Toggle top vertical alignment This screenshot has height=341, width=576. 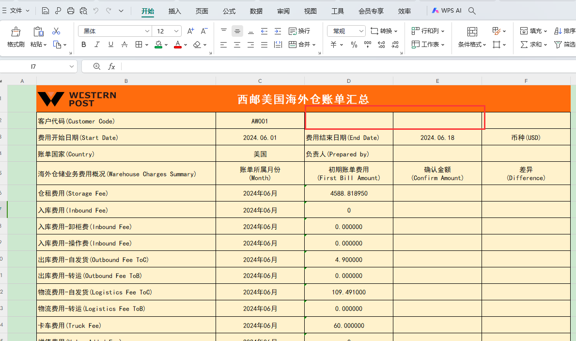click(224, 31)
